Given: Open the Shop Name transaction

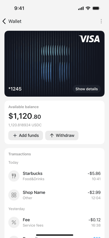Looking at the screenshot, I should pos(54,195).
